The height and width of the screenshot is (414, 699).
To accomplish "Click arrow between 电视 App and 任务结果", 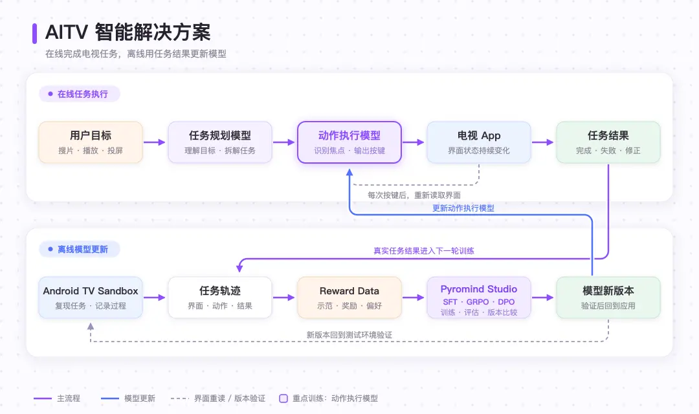I will tap(543, 142).
